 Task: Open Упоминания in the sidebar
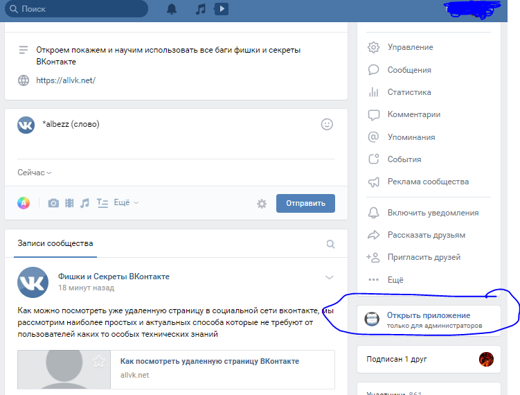(411, 137)
